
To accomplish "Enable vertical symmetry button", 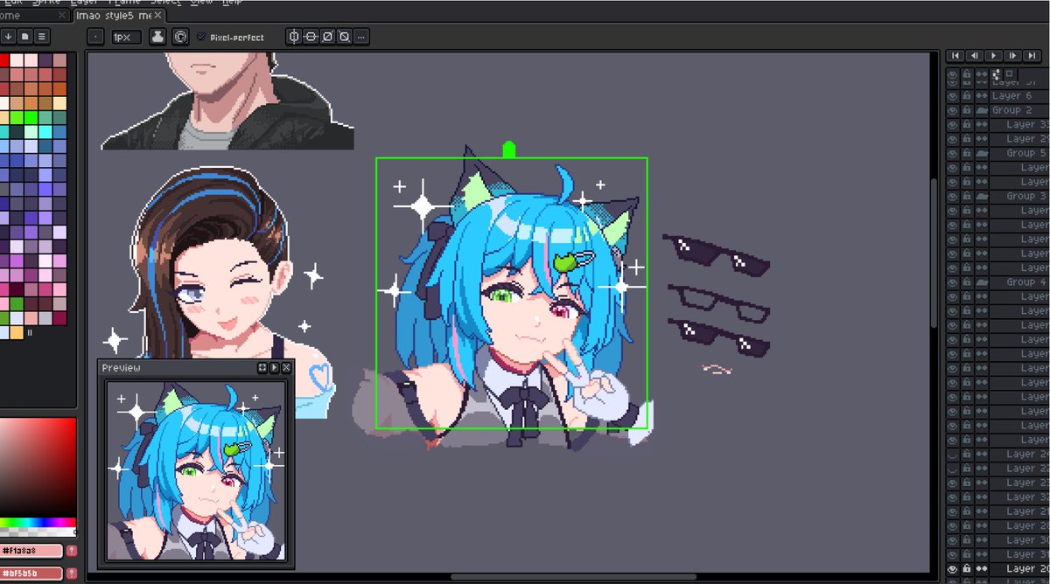I will tap(311, 37).
